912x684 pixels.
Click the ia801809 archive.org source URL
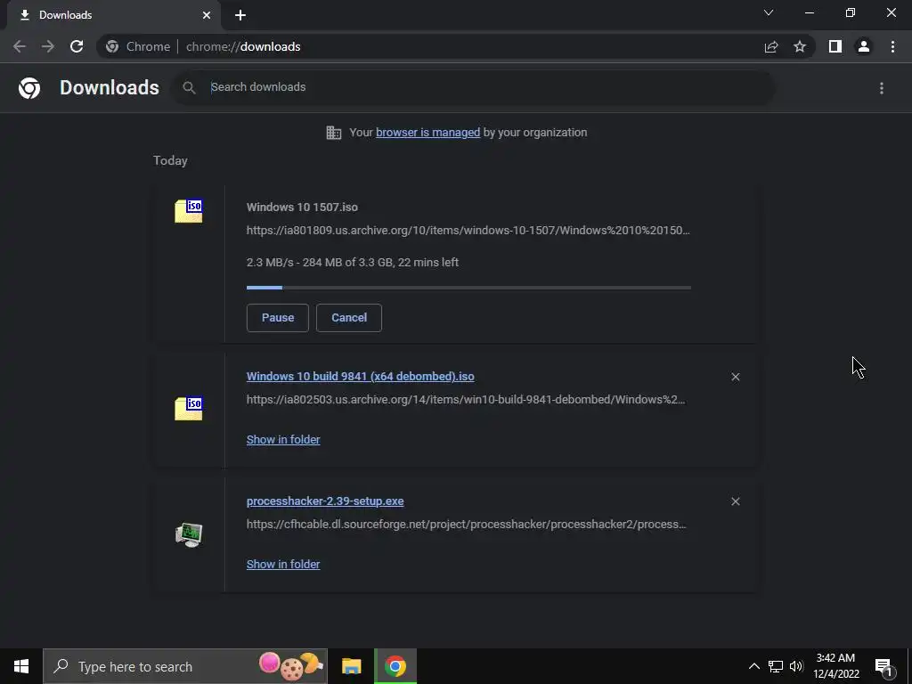(x=468, y=231)
